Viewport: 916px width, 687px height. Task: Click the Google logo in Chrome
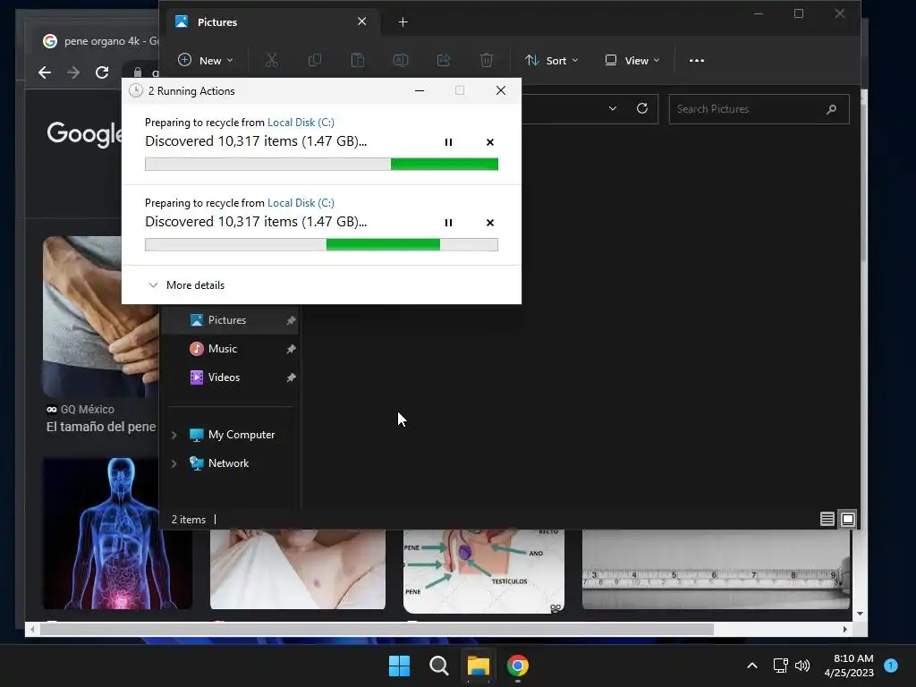coord(85,134)
